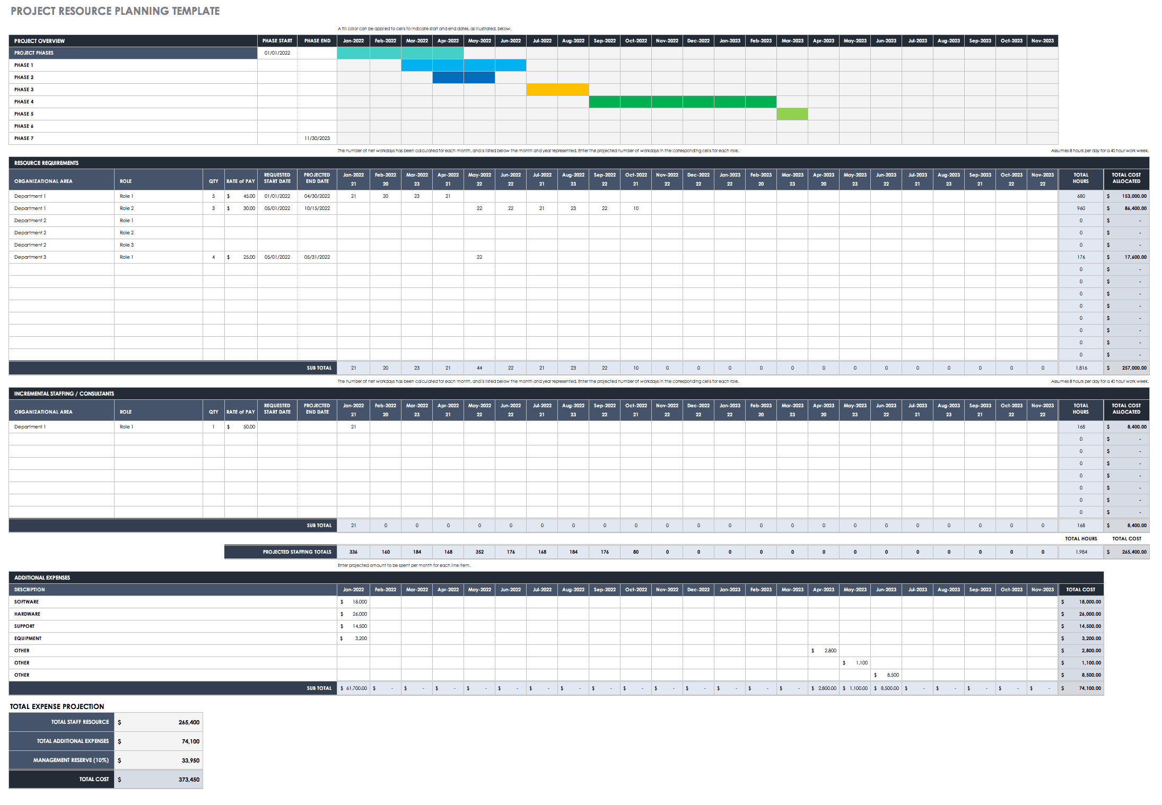Click Jan-2022 input field in Resource Requirements
1162x805 pixels.
(354, 195)
